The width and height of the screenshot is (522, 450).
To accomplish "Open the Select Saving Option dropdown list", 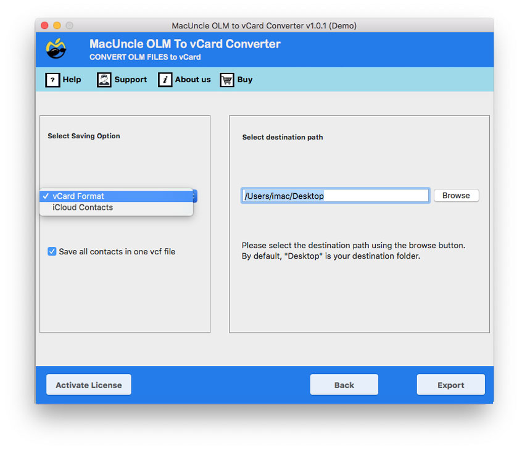I will pyautogui.click(x=117, y=196).
